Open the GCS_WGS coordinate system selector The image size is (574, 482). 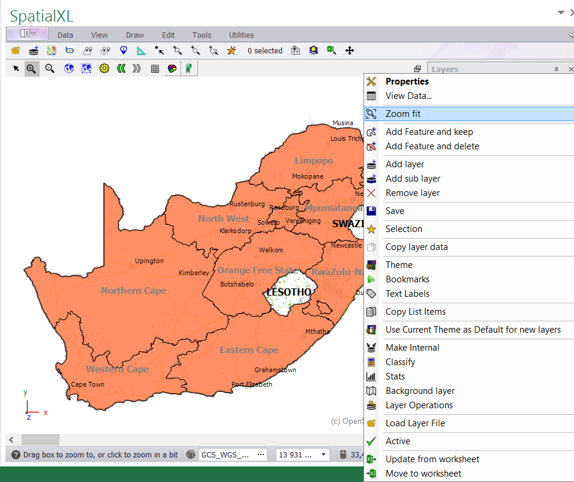(233, 455)
